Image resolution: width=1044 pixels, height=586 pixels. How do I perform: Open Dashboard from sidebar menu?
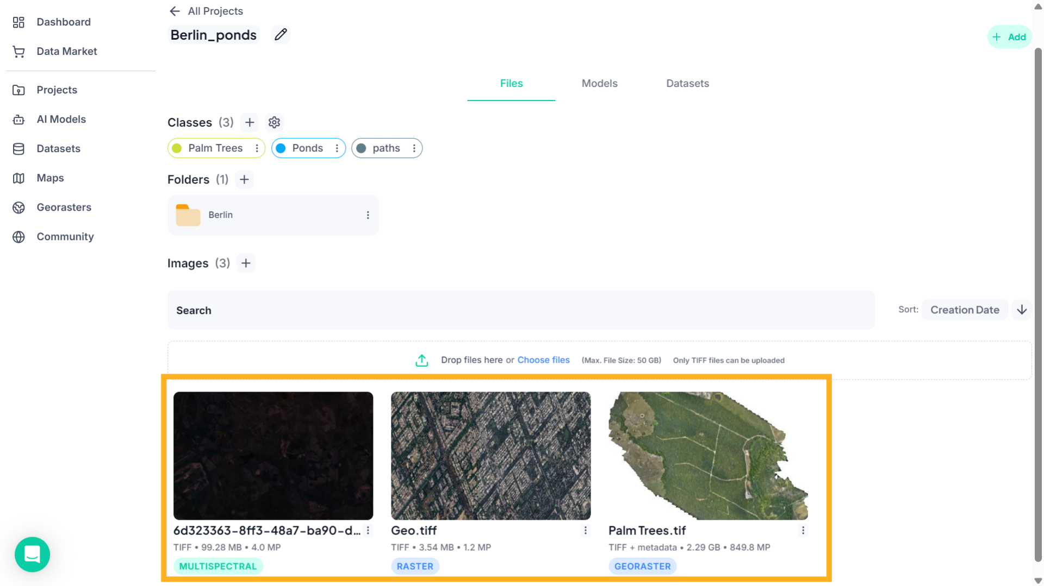[64, 22]
